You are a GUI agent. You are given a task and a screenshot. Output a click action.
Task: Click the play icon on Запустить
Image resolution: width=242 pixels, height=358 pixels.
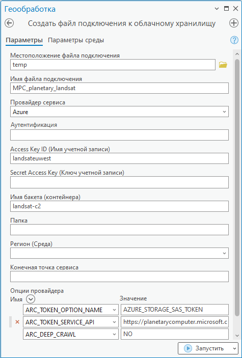pyautogui.click(x=189, y=348)
